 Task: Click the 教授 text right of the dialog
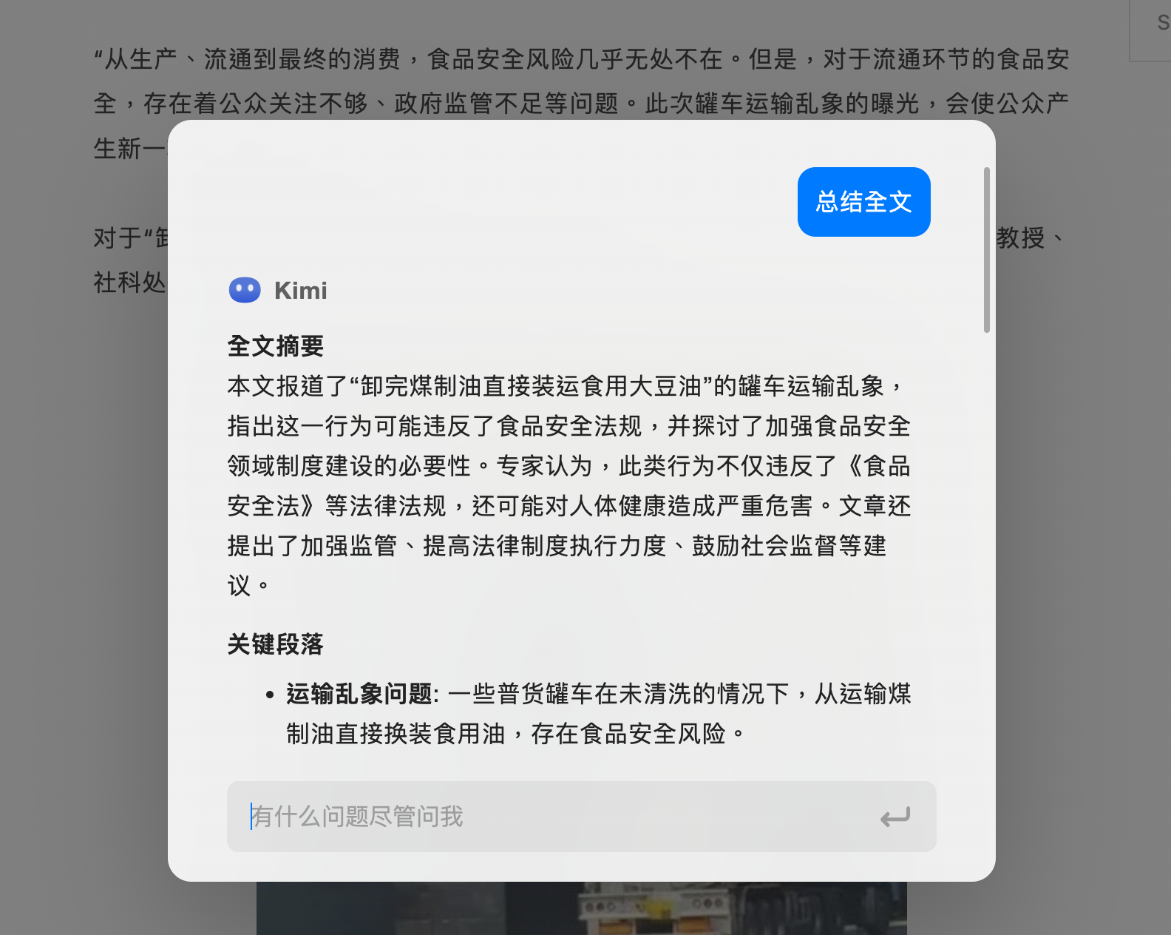click(1020, 238)
